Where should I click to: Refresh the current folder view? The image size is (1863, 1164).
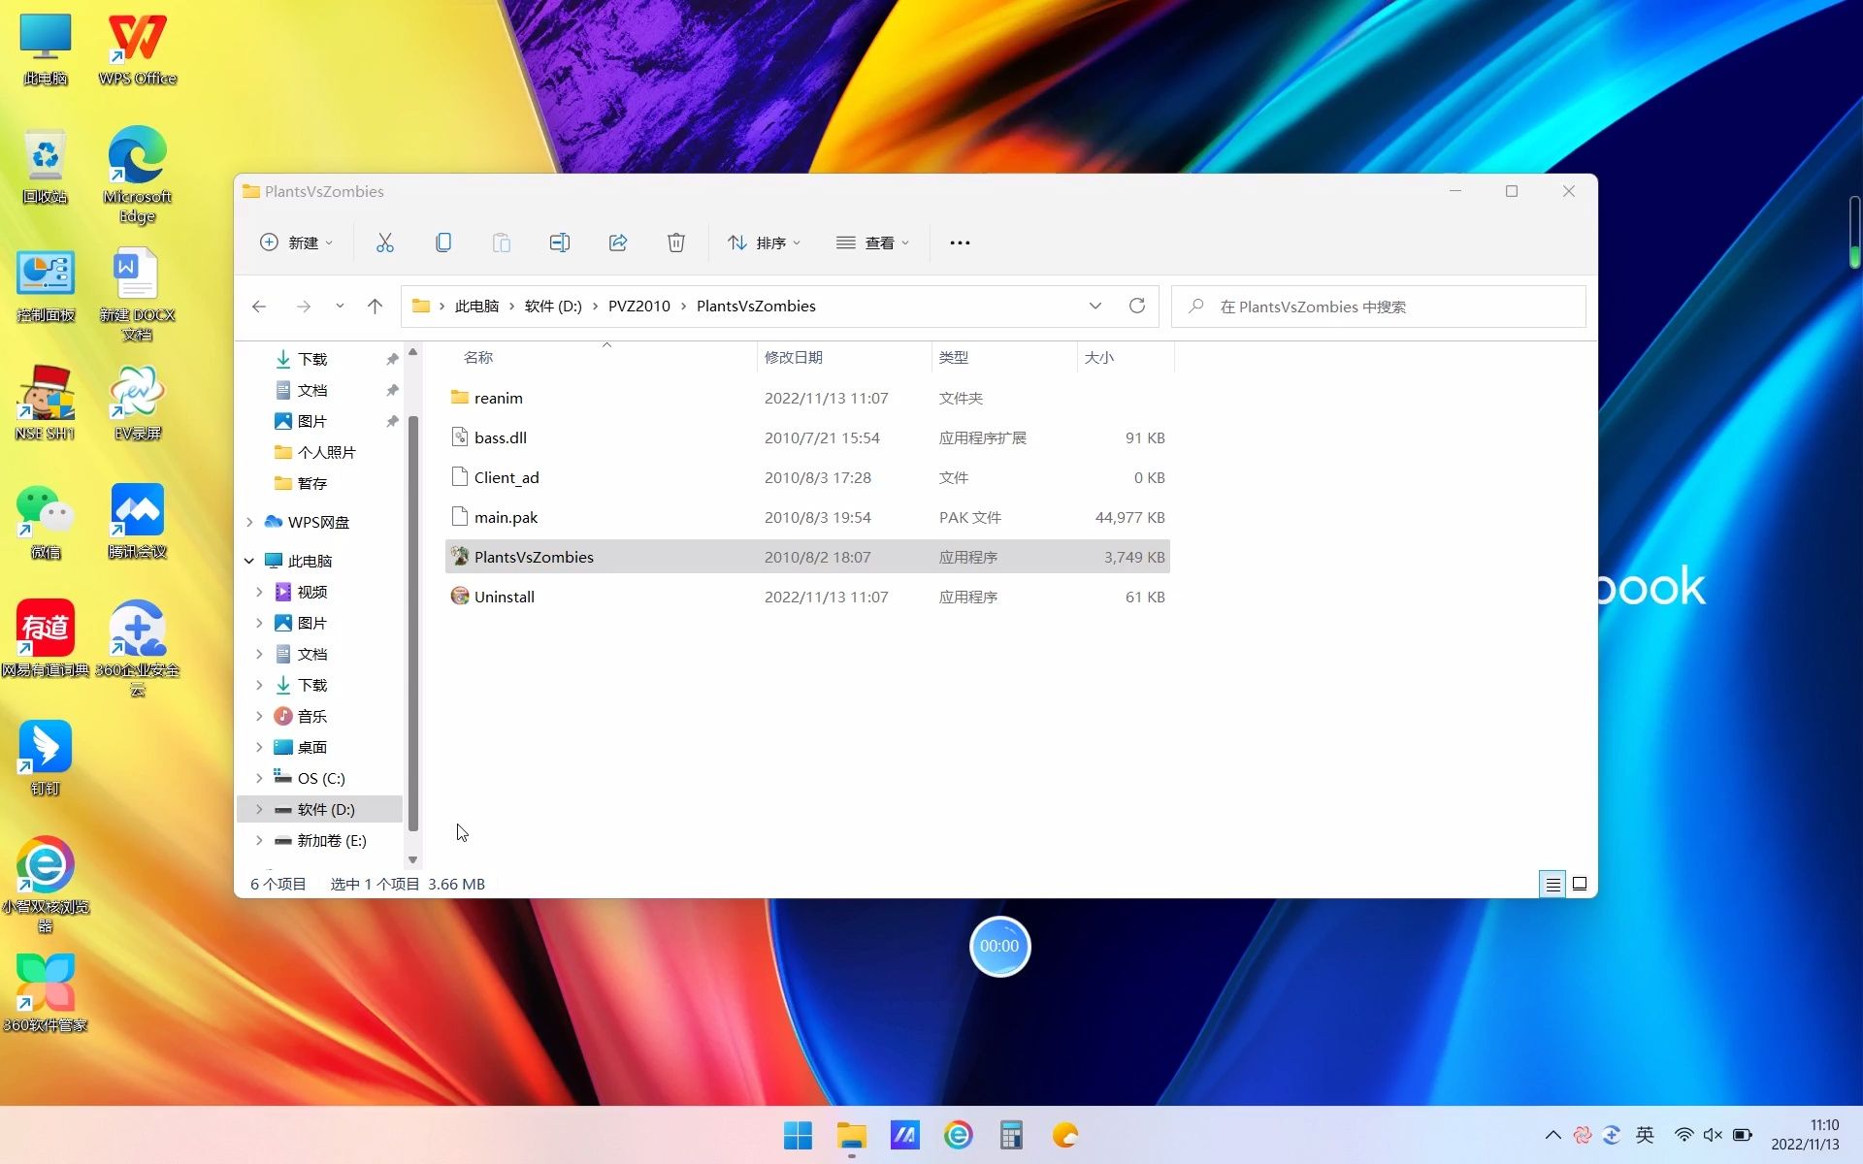[x=1137, y=307]
